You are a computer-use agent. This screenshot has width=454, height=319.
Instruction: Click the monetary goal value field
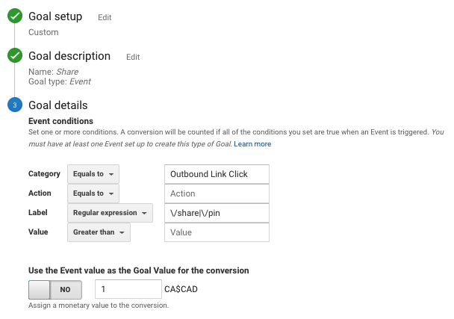click(x=128, y=290)
